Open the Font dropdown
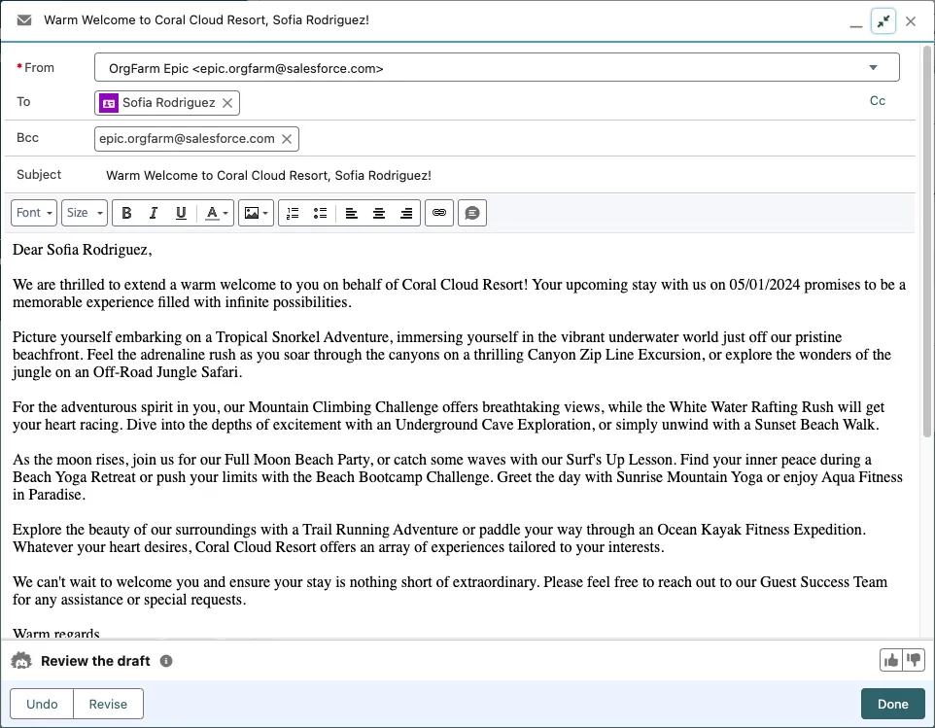 pos(34,213)
